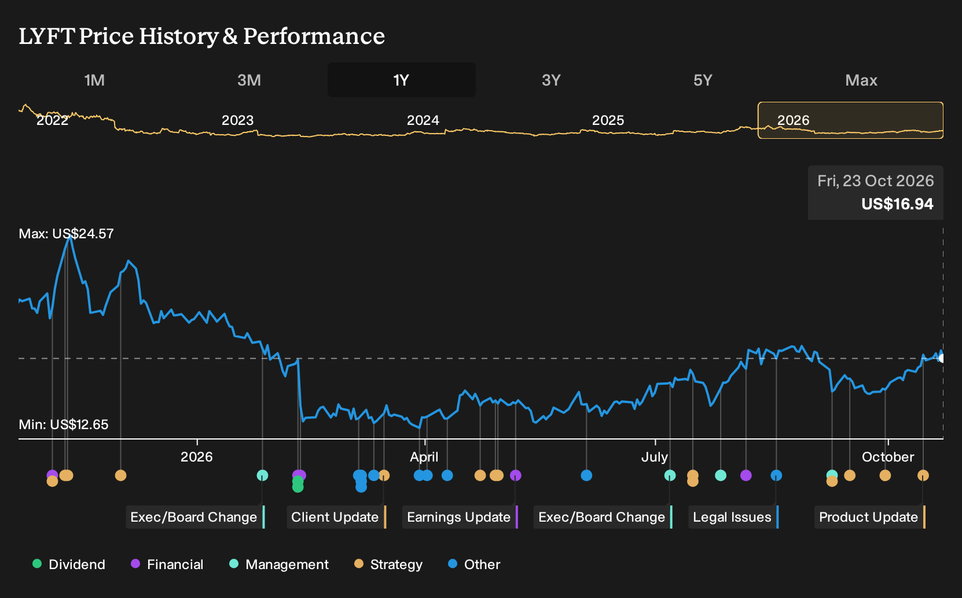The width and height of the screenshot is (962, 598).
Task: Click the "Fri, 23 Oct 2026" tooltip date
Action: click(876, 181)
